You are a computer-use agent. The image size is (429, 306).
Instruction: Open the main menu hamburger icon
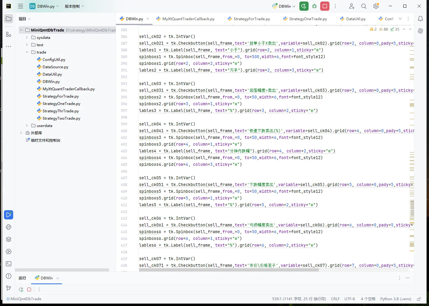pyautogui.click(x=21, y=6)
